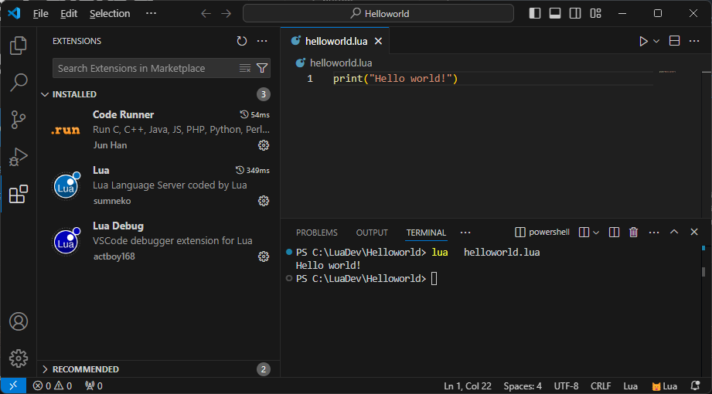Click errors and warnings status item
This screenshot has height=394, width=712.
click(x=53, y=386)
